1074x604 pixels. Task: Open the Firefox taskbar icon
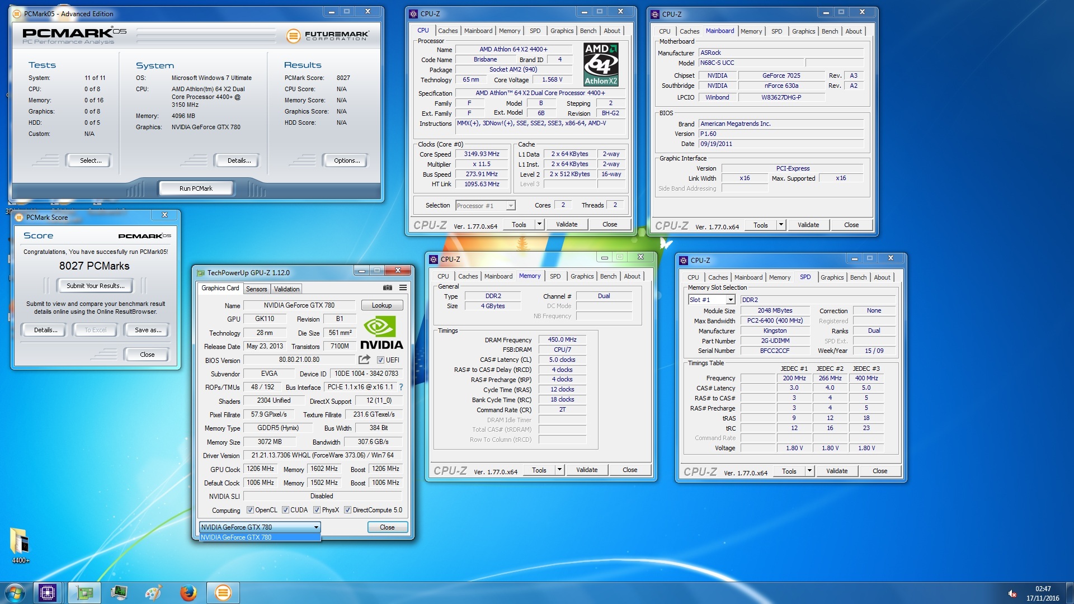(189, 593)
